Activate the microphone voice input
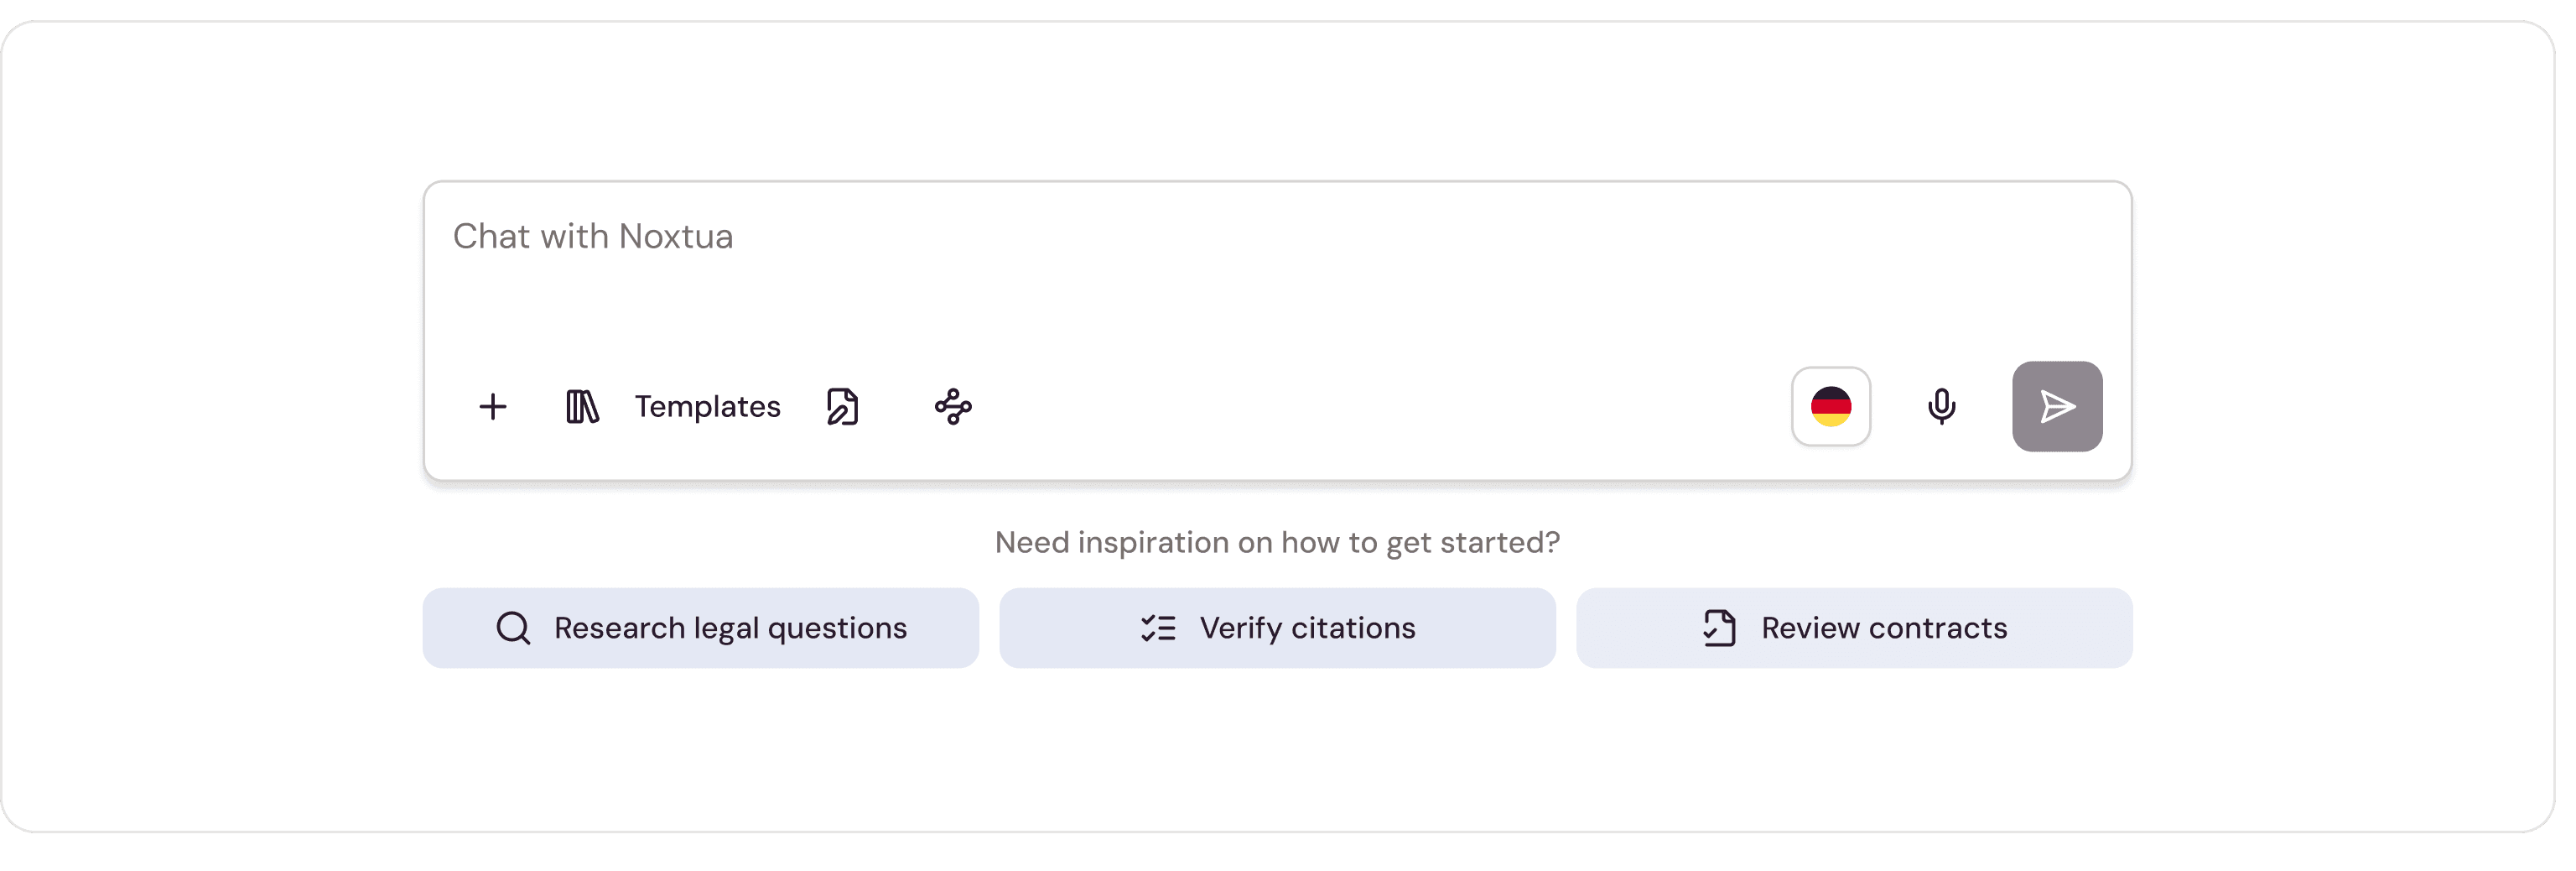Screen dimensions: 2576x871 point(1941,406)
